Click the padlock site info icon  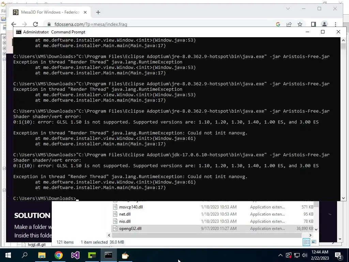pyautogui.click(x=49, y=24)
